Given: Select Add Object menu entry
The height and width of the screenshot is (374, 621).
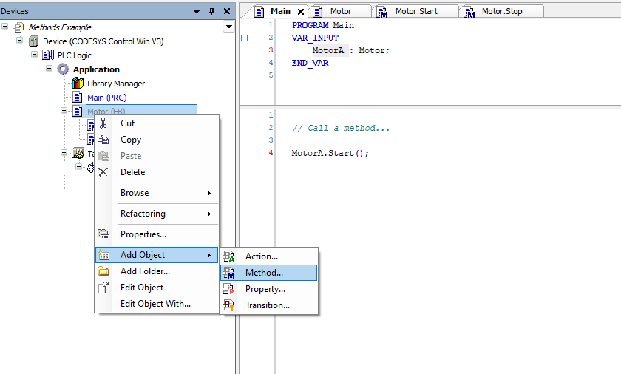Looking at the screenshot, I should (157, 255).
